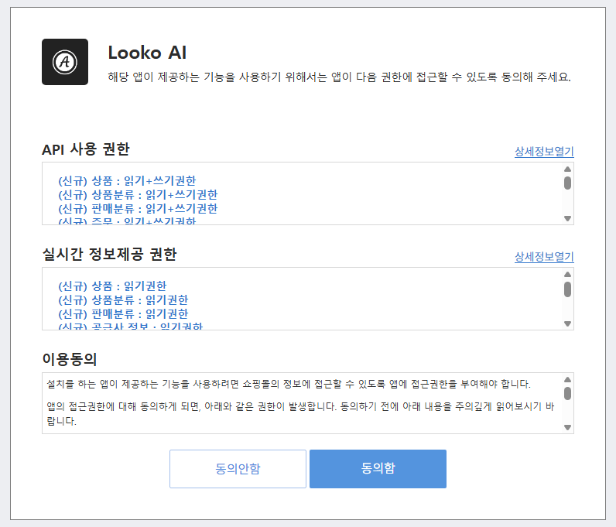Image resolution: width=616 pixels, height=527 pixels.
Task: Select API permission item 상품분류 : 읽기+쓰기권한
Action: pos(138,195)
